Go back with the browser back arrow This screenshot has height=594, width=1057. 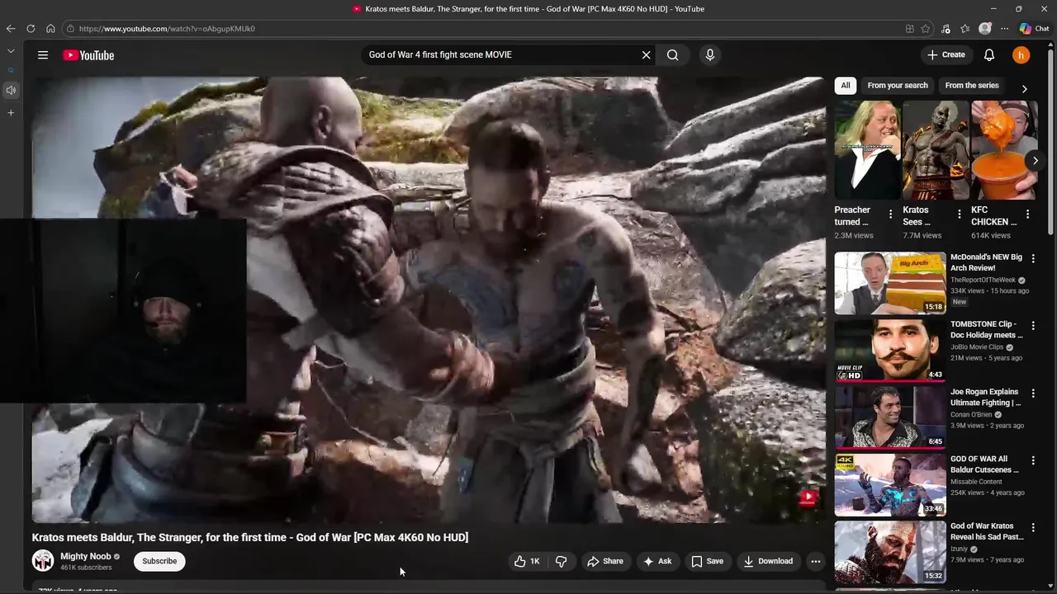click(11, 29)
